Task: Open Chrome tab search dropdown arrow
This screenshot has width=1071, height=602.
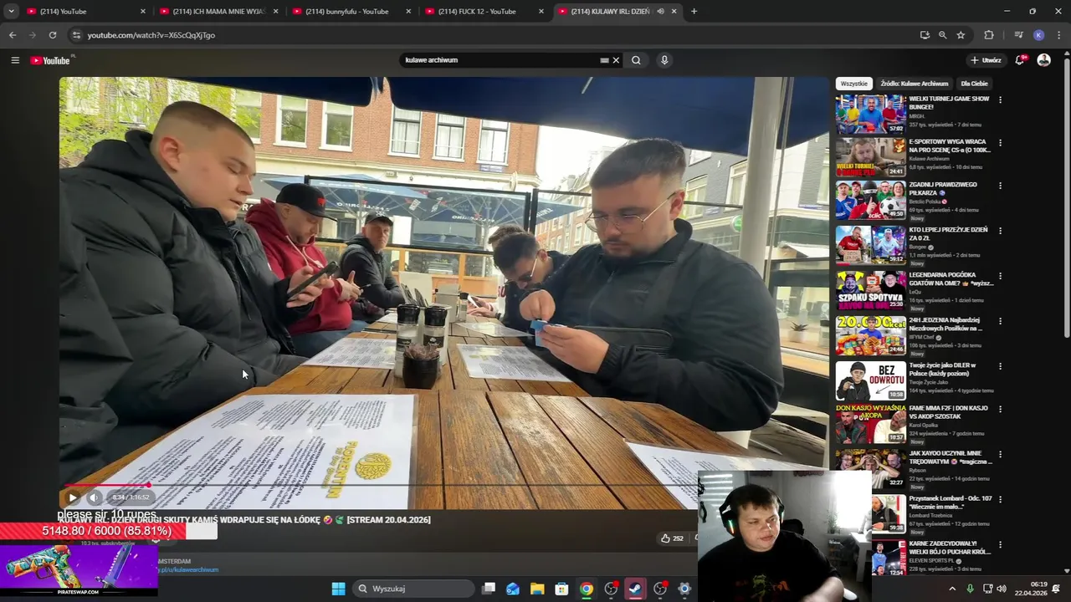Action: click(11, 12)
